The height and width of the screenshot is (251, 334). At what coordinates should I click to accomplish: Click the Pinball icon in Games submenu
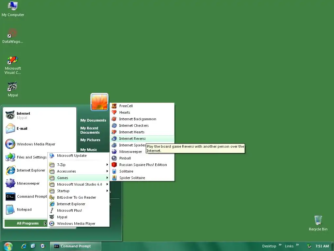coord(114,158)
